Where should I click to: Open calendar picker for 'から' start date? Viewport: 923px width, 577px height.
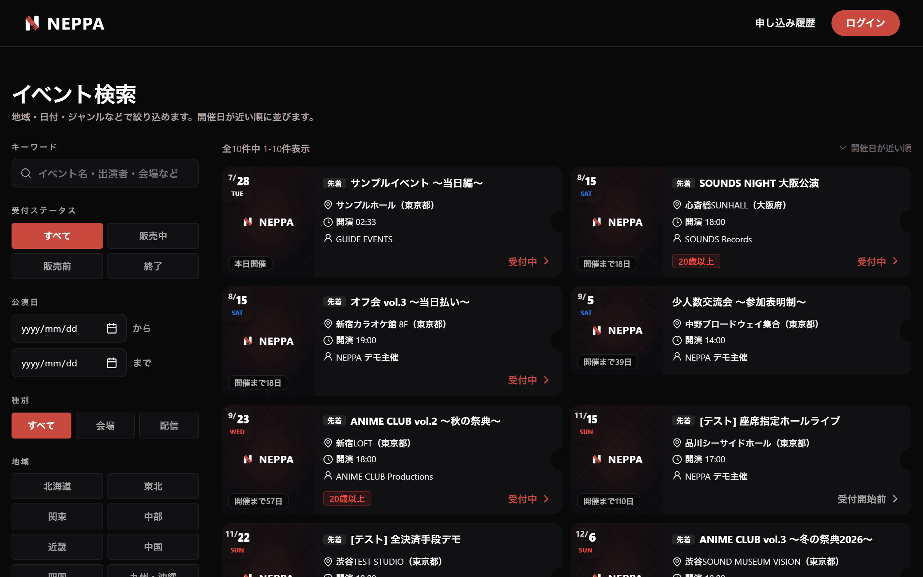coord(111,328)
